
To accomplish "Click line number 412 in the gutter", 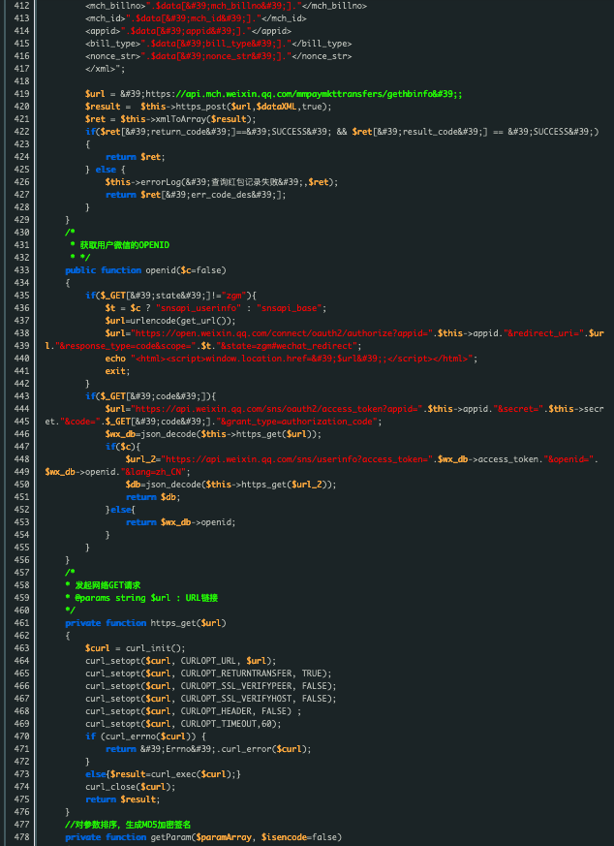I will [20, 6].
